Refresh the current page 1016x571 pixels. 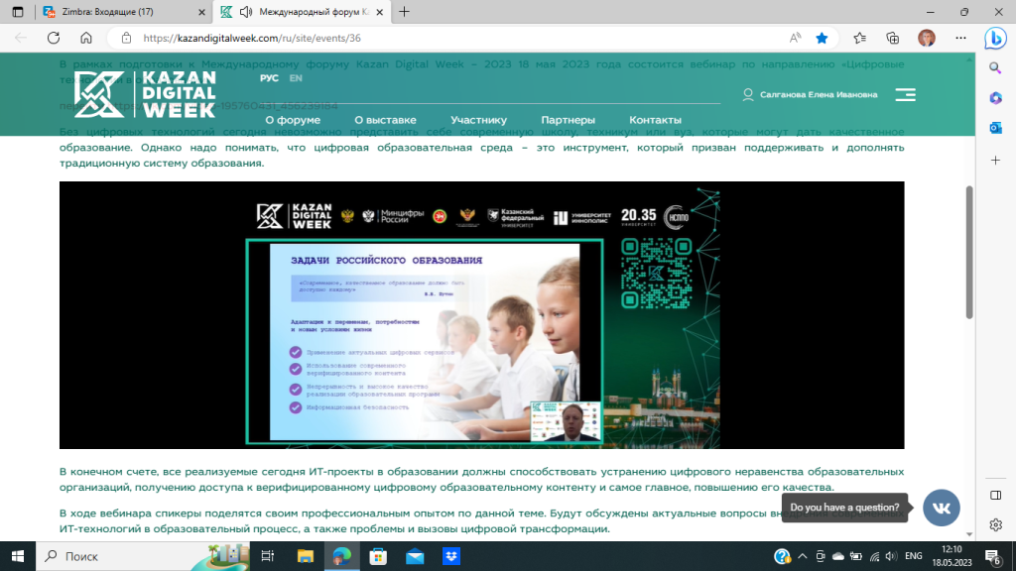(54, 39)
